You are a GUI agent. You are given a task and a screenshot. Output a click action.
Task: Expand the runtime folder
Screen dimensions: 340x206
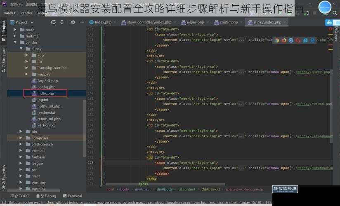point(15,36)
